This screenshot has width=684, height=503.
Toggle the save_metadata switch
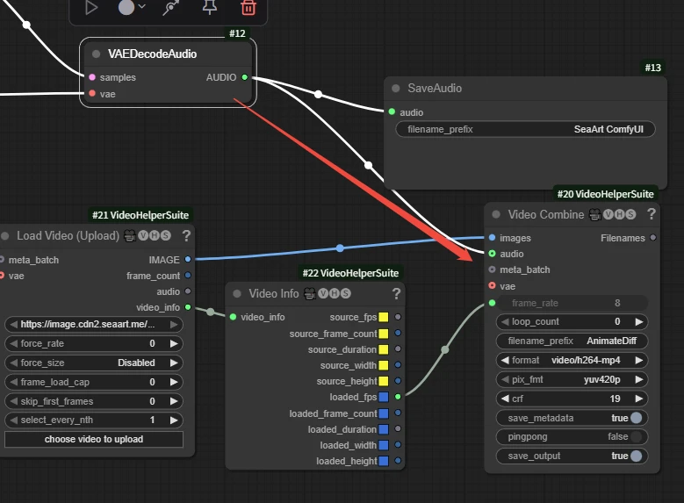click(x=636, y=418)
